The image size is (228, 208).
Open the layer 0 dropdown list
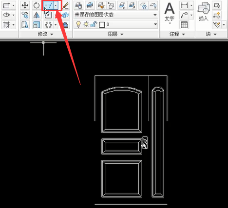click(155, 24)
